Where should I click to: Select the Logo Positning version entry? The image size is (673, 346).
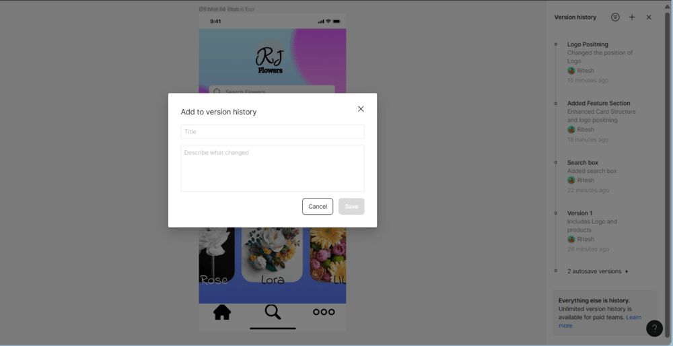601,62
